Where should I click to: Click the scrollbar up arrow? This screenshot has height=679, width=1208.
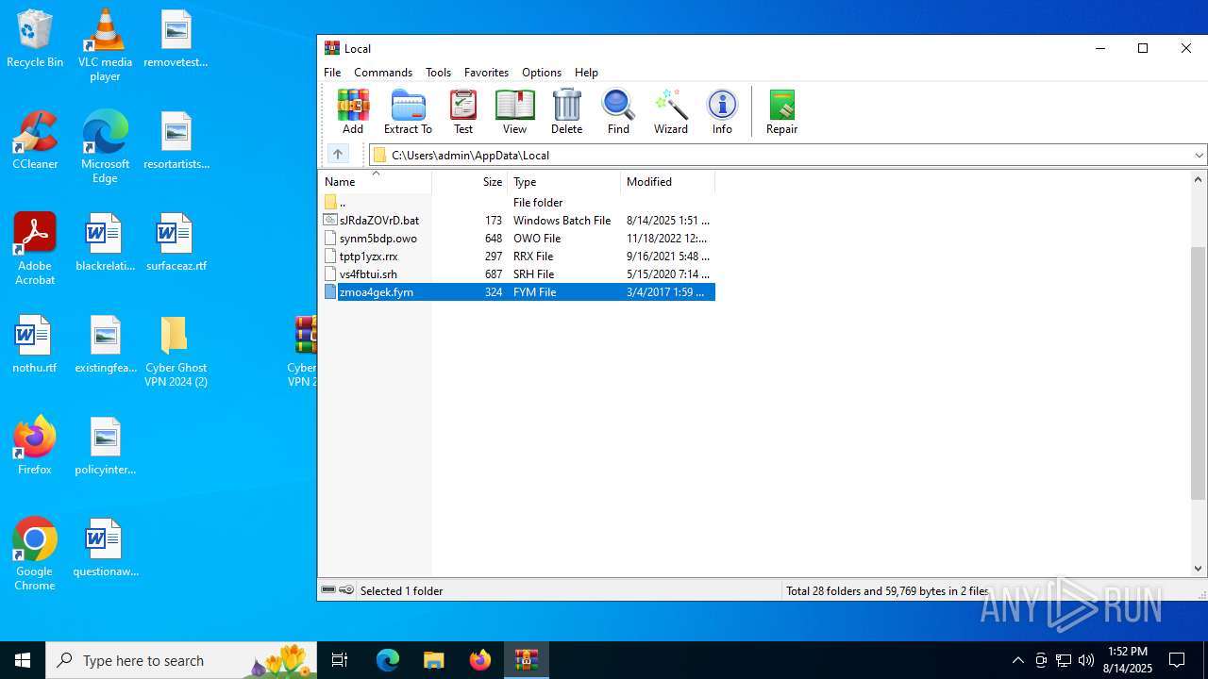coord(1199,179)
